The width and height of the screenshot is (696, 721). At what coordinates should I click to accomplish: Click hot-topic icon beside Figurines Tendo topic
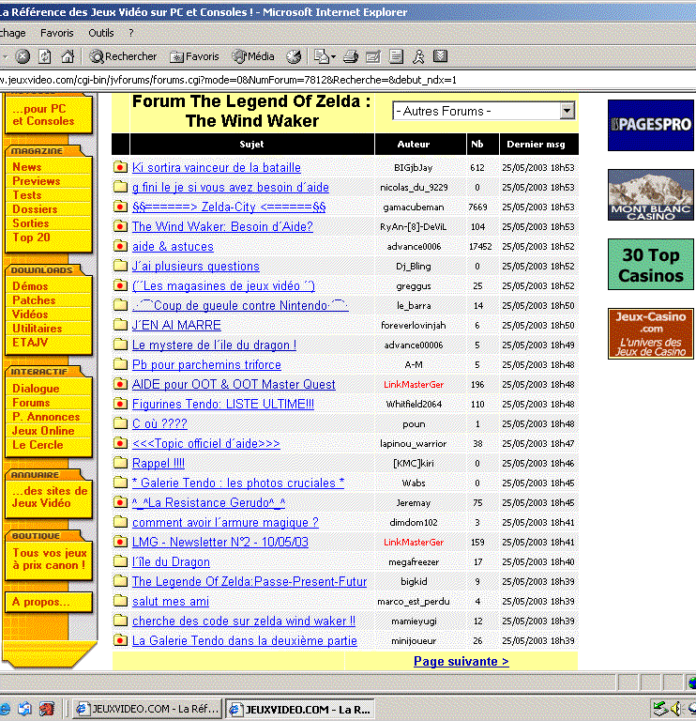tap(120, 404)
